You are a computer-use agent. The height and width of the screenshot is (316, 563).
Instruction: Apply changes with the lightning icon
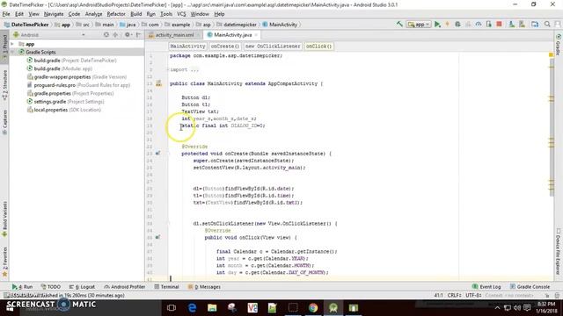[448, 24]
